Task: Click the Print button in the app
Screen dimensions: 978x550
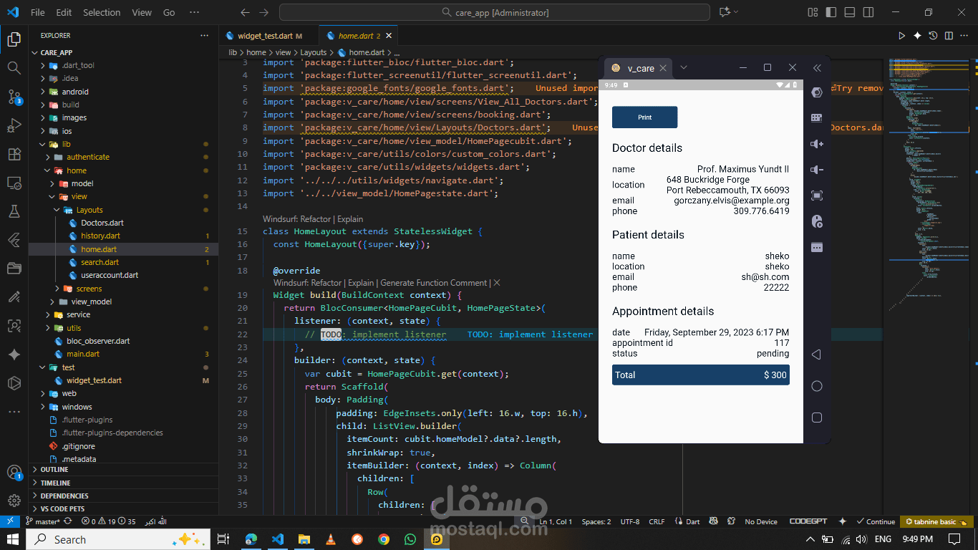Action: point(644,117)
